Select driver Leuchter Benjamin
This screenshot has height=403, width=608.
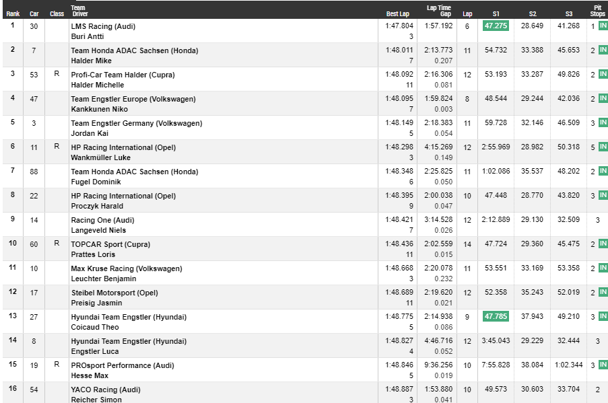click(104, 279)
